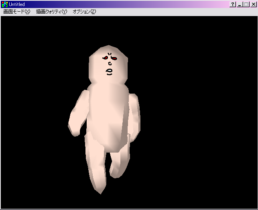258x210 pixels.
Task: Maximize the Untitled window
Action: (246, 4)
